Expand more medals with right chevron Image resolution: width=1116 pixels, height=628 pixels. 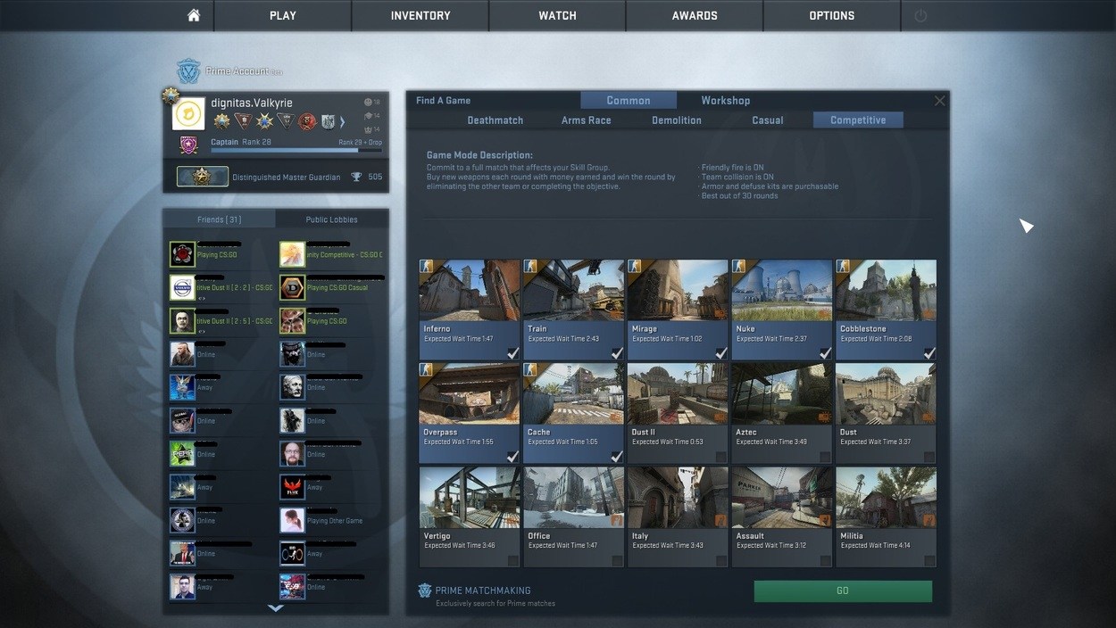(342, 121)
